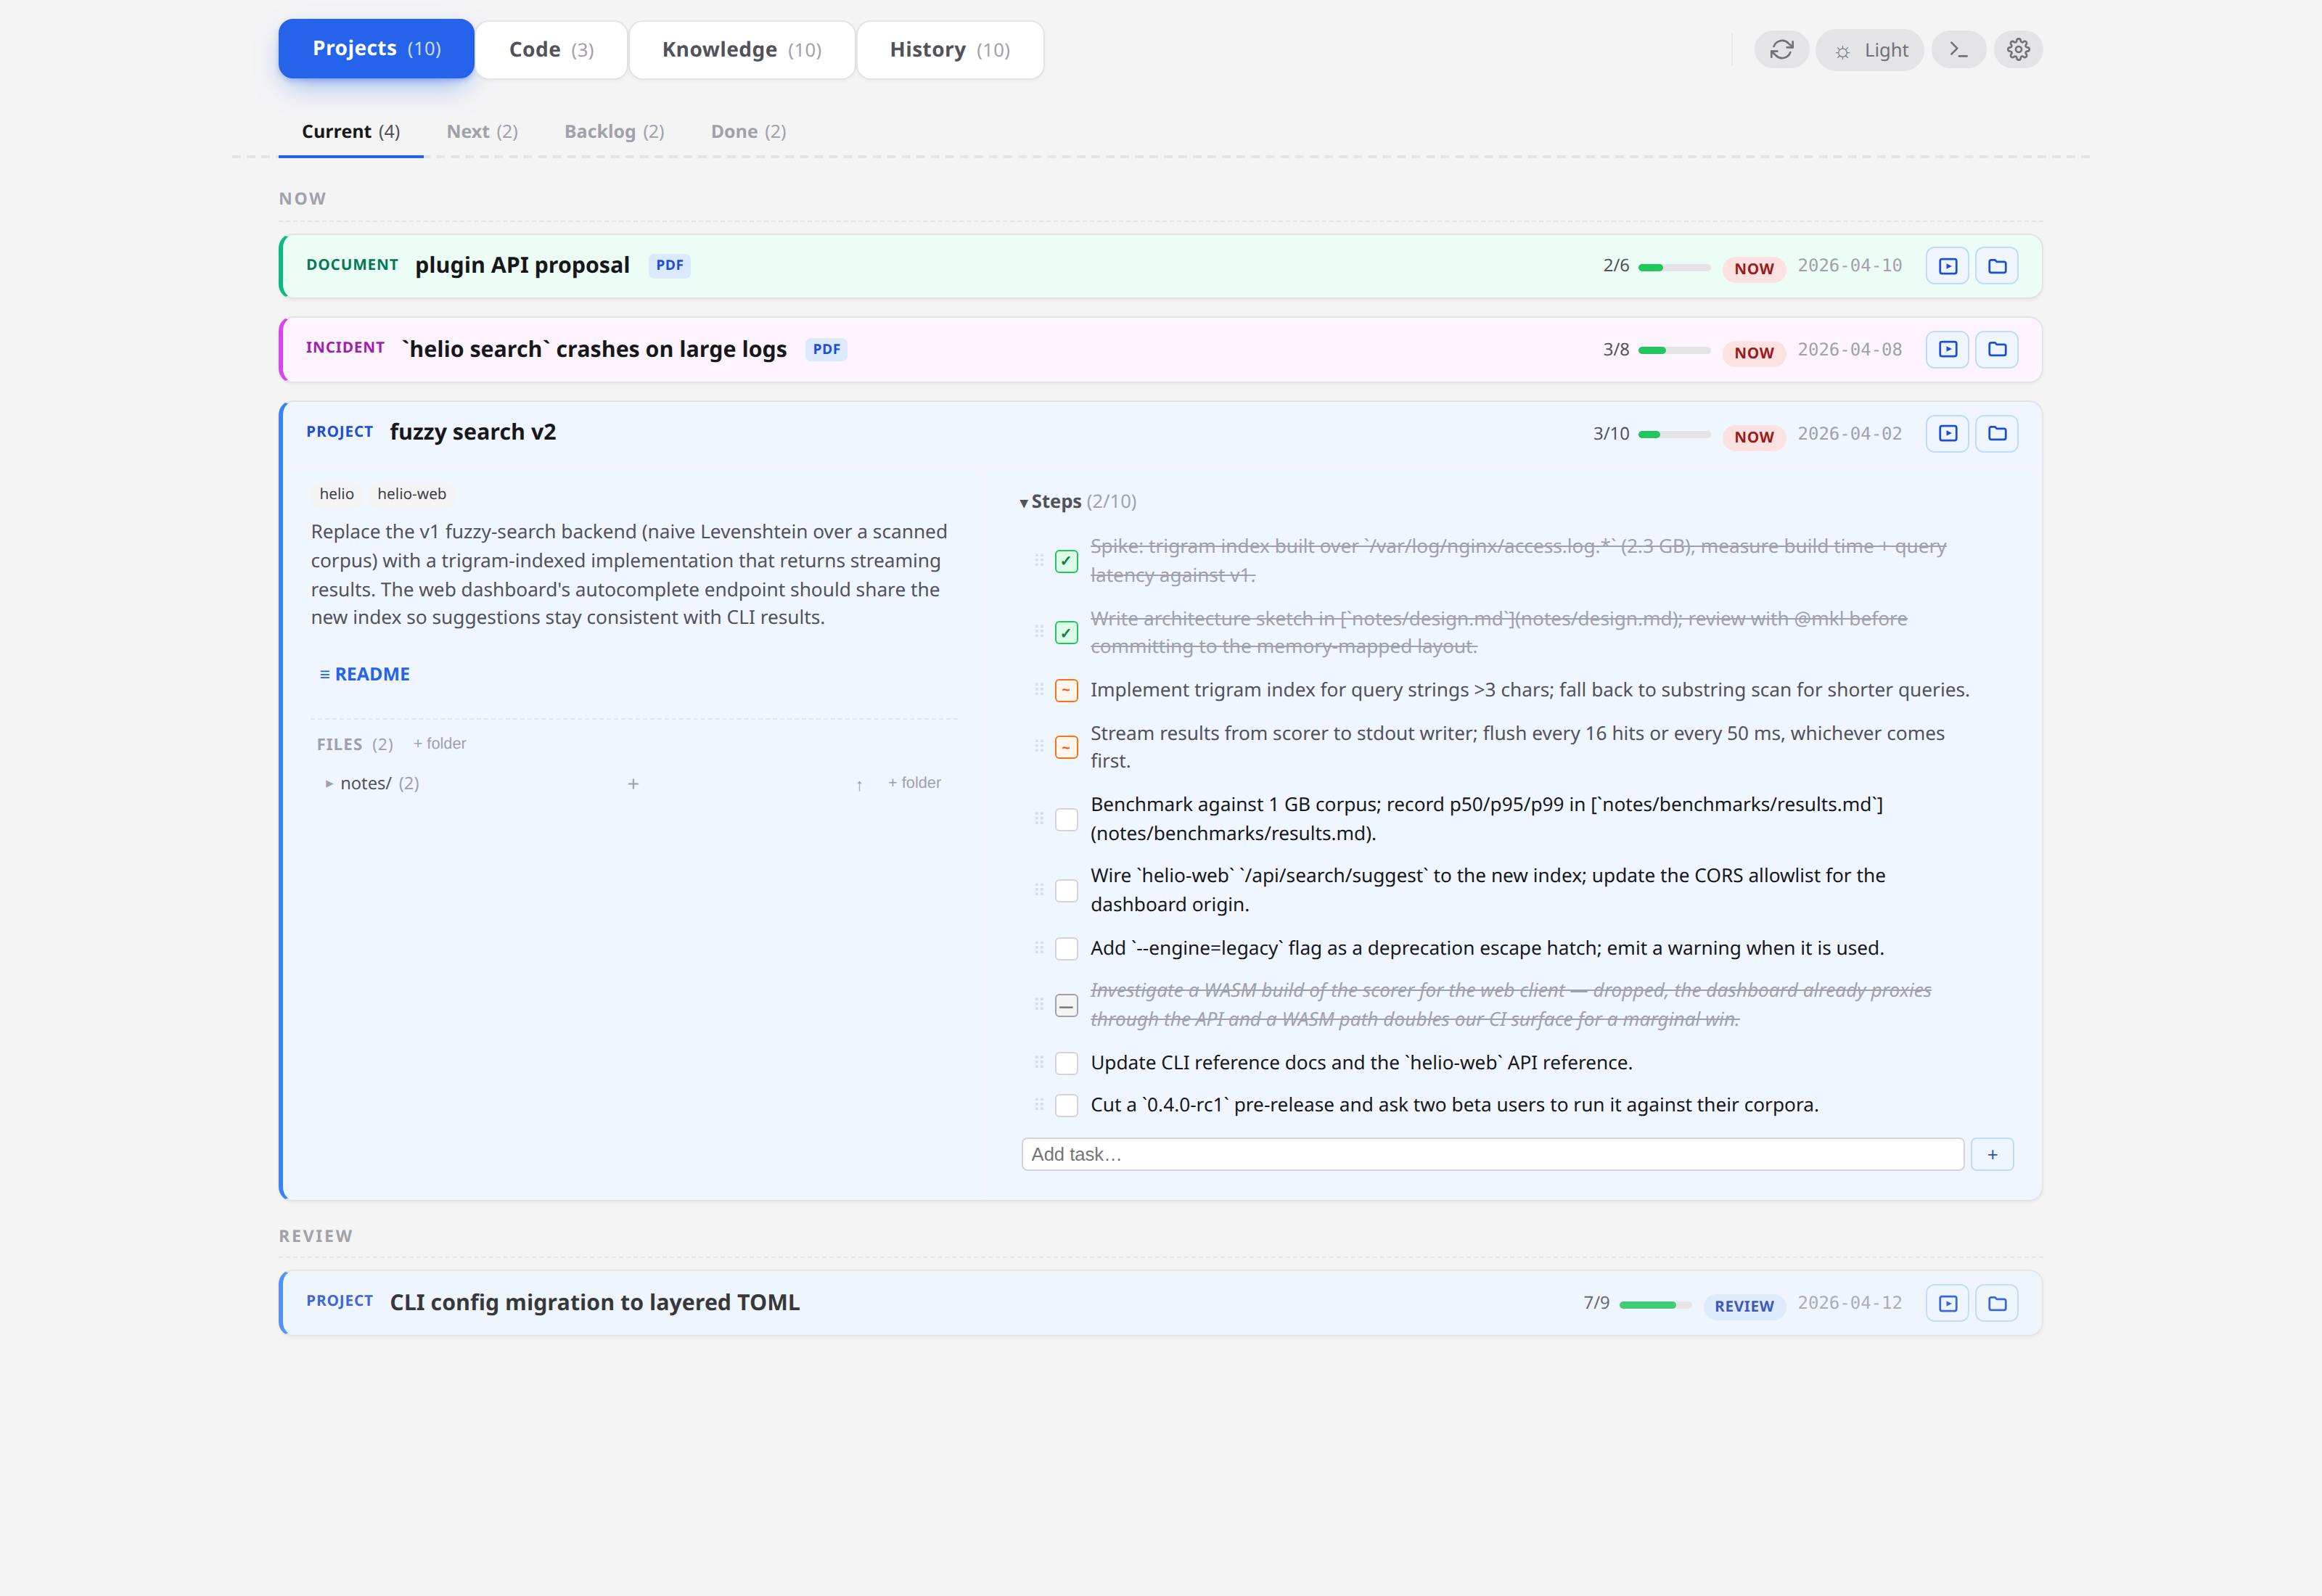The image size is (2322, 1596).
Task: Click the refresh icon in top toolbar
Action: pos(1781,50)
